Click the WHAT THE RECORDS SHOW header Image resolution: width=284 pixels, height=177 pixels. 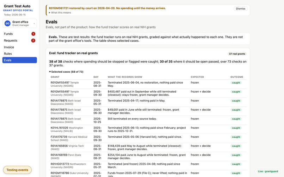tap(125, 77)
